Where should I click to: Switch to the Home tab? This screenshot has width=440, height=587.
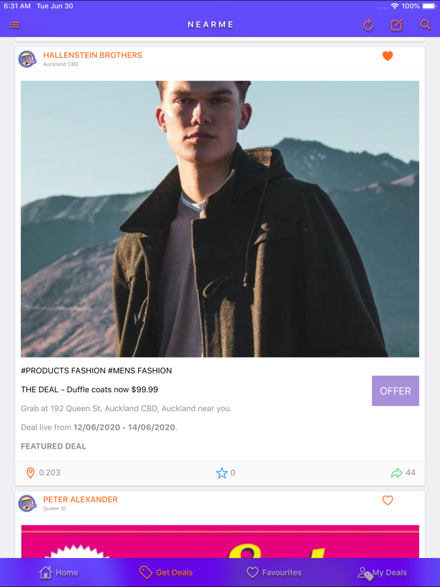tap(58, 573)
